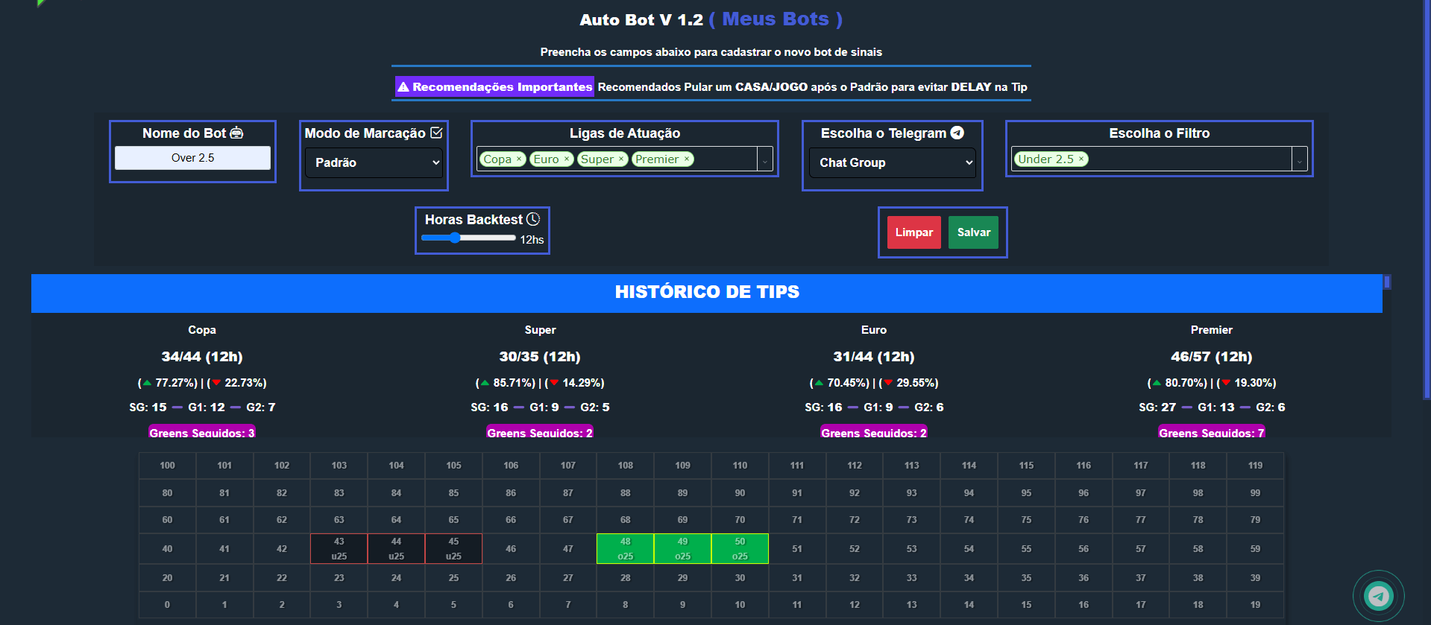Click the green cell 48 o25
This screenshot has width=1431, height=625.
coord(625,548)
